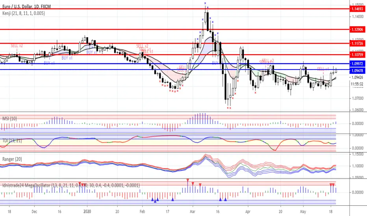Screen dimensions: 367x216
Task: Click the 11:55:32 bar countdown timer
Action: tap(357, 84)
